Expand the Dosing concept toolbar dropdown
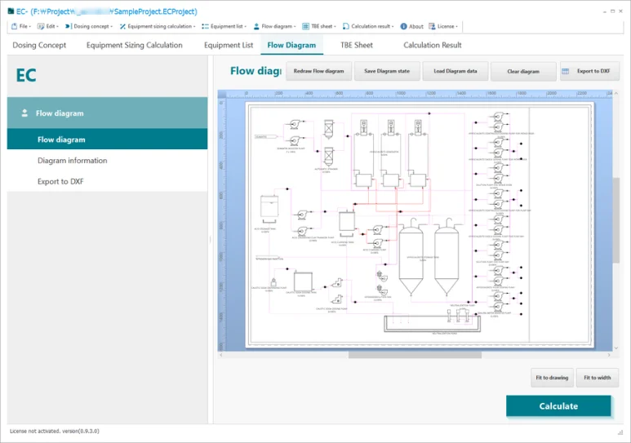 point(89,26)
